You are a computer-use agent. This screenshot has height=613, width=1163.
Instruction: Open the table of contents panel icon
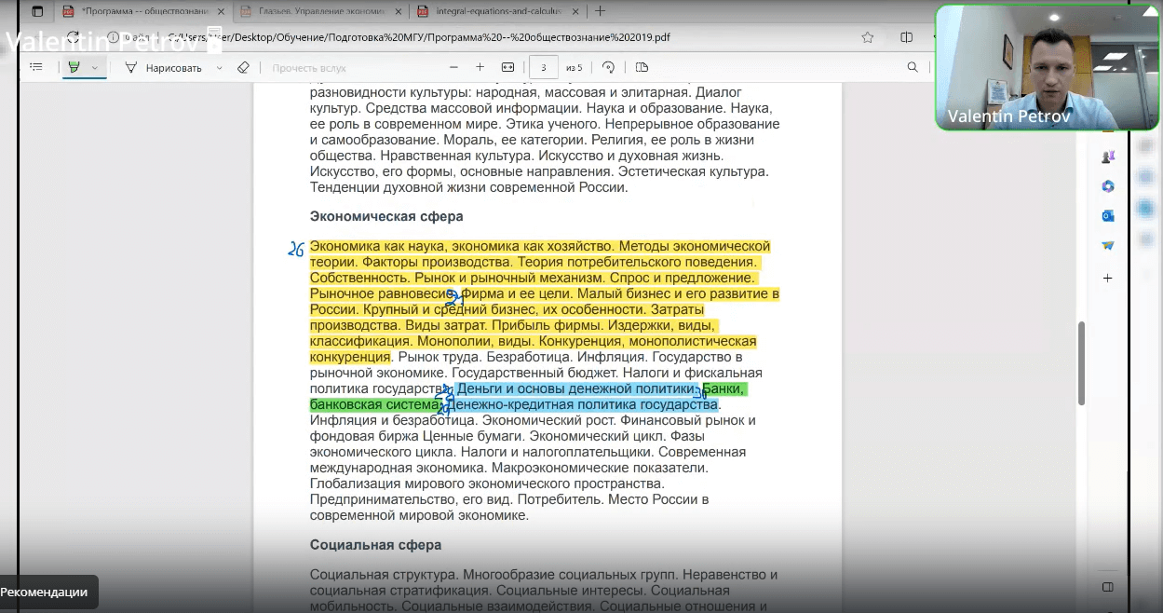click(x=36, y=67)
